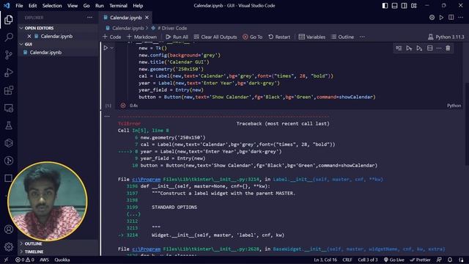The image size is (469, 264).
Task: Click the editor vertical scrollbar
Action: pyautogui.click(x=467, y=123)
